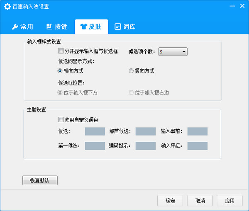
Task: Click the gear icon in the title bar
Action: (x=7, y=7)
